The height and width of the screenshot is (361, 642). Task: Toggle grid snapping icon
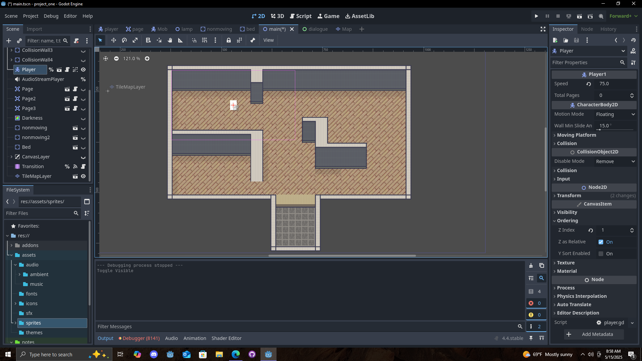(x=205, y=40)
